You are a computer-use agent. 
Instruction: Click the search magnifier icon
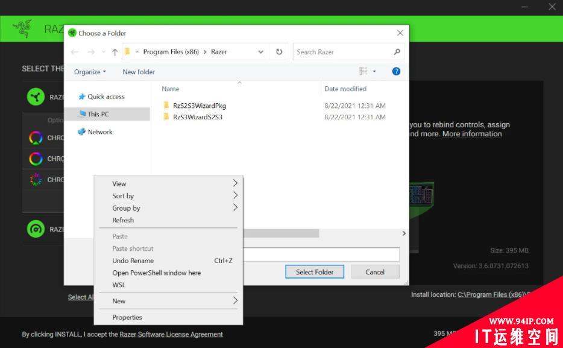pyautogui.click(x=397, y=52)
